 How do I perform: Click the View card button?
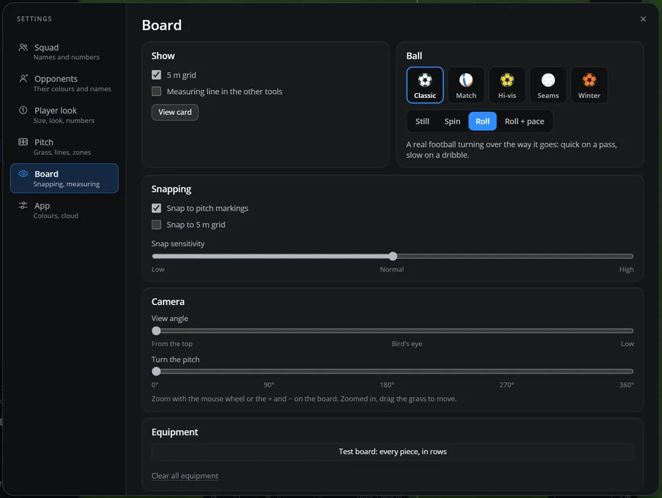(175, 112)
